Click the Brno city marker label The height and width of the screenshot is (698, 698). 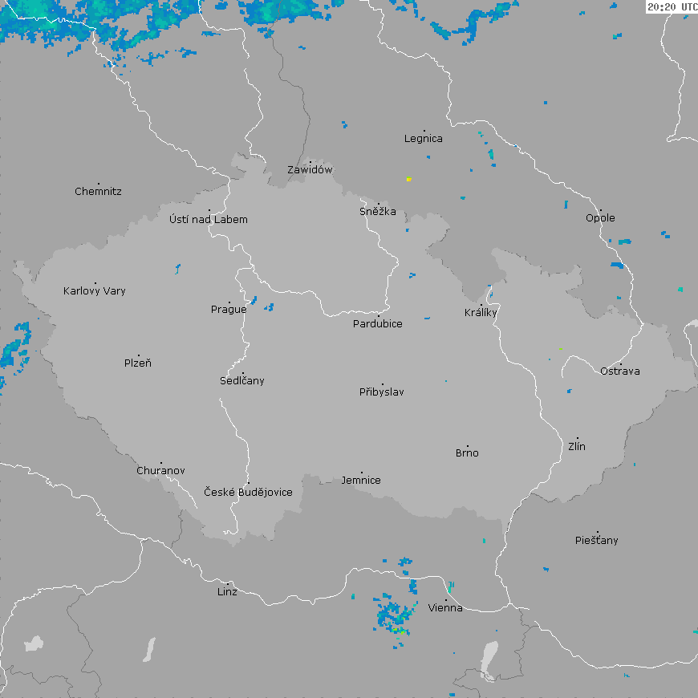tap(467, 453)
